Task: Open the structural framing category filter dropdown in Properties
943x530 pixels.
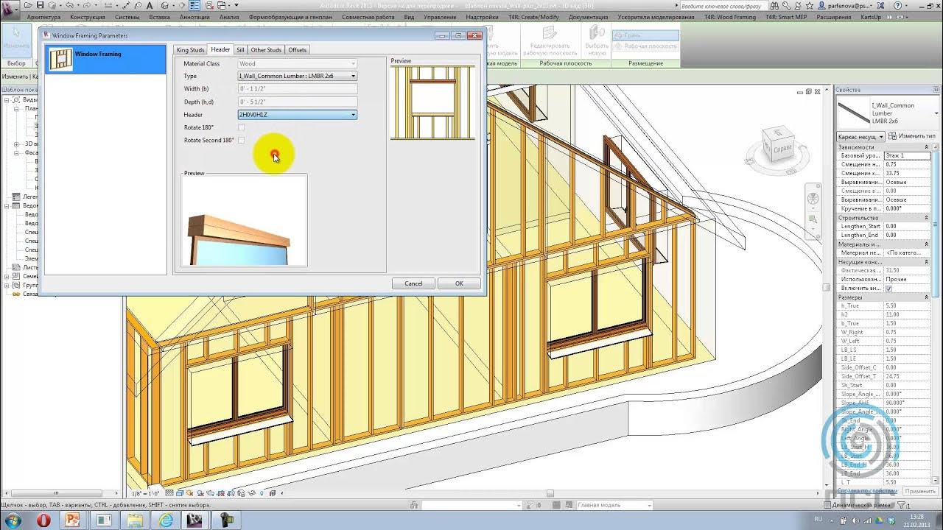Action: [x=860, y=136]
